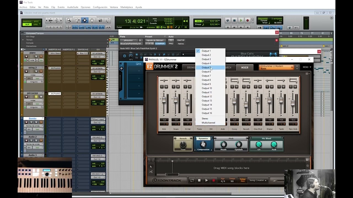Open the Configuración menu
353x198 pixels.
100,7
